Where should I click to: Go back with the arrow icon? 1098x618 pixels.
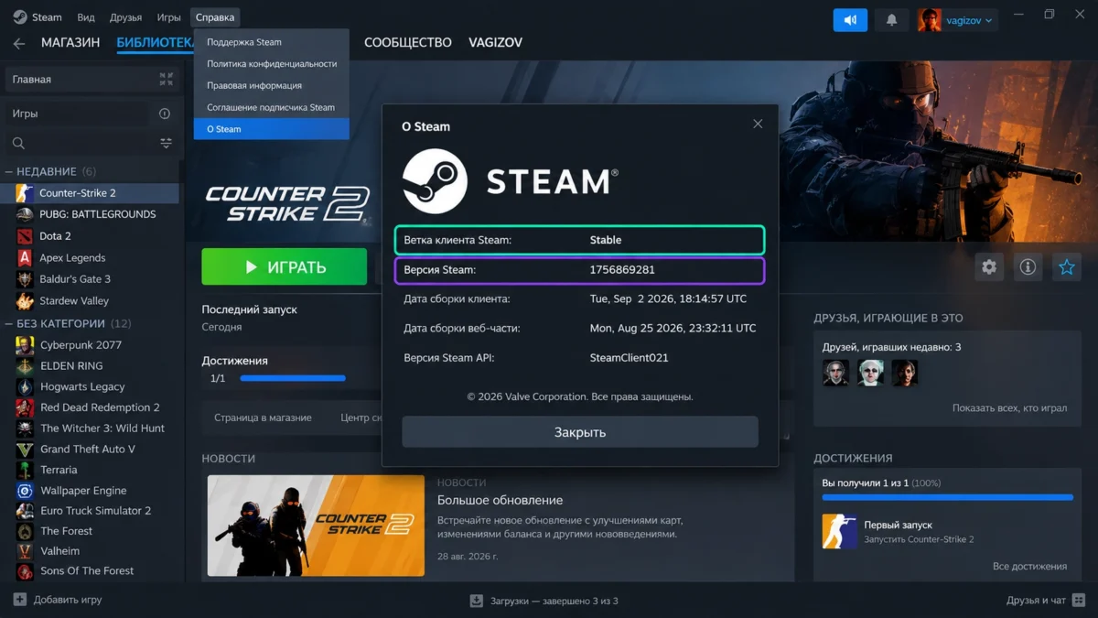pos(18,43)
